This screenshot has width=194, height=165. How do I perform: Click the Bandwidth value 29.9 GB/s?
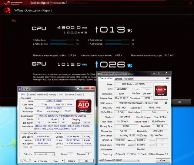(x=158, y=131)
